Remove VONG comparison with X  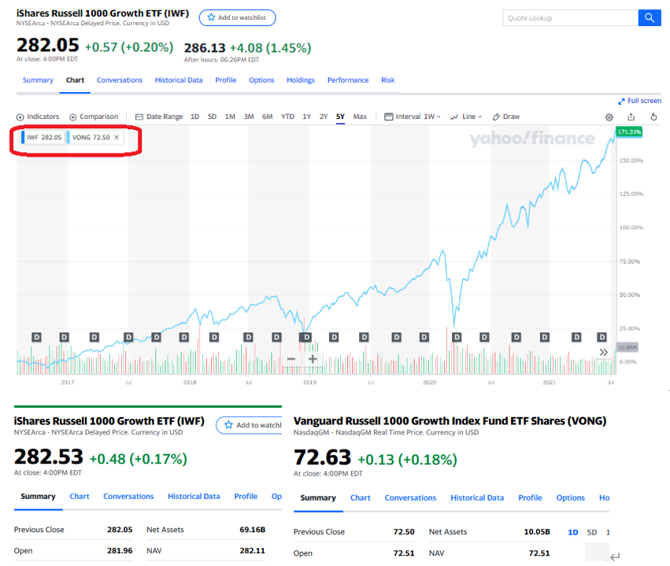pyautogui.click(x=117, y=137)
